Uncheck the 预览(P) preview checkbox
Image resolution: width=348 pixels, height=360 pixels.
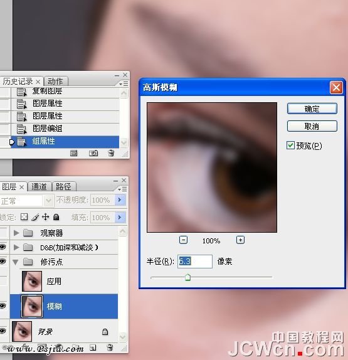point(290,146)
